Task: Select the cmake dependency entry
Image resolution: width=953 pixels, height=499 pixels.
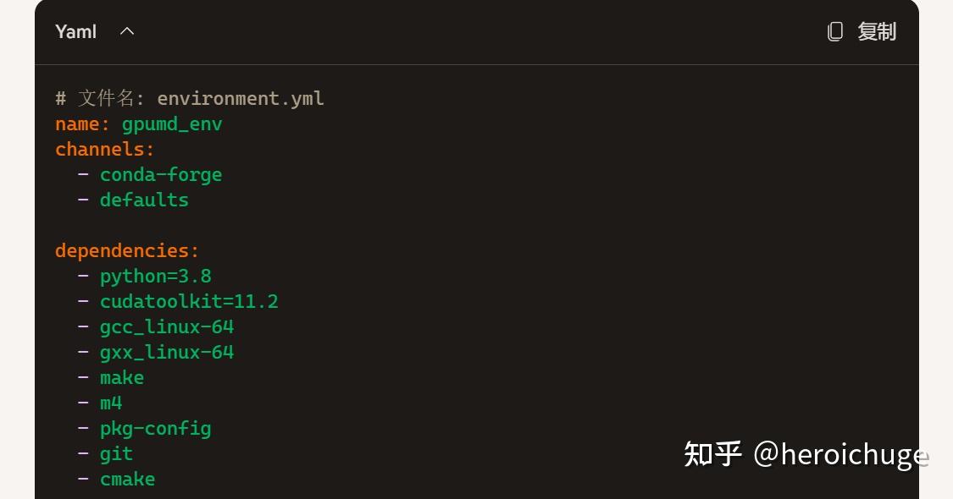Action: (x=127, y=479)
